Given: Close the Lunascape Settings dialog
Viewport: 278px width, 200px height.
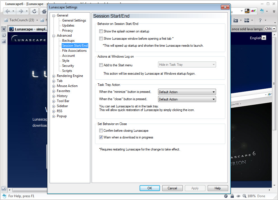Looking at the screenshot, I should [225, 7].
